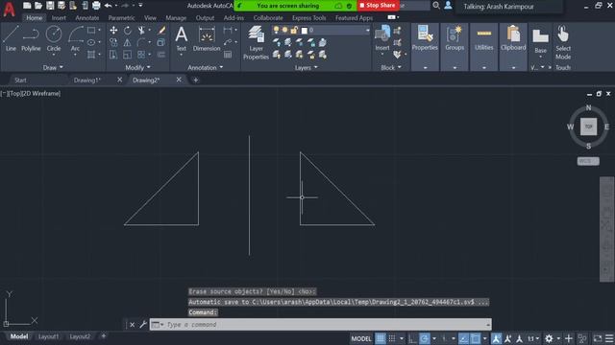Open the Utilities panel button

(484, 38)
